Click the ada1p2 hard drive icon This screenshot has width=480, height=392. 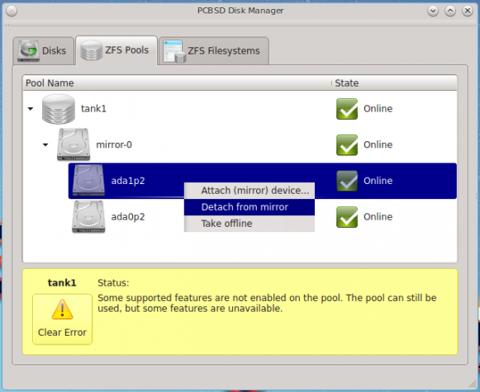tap(88, 181)
